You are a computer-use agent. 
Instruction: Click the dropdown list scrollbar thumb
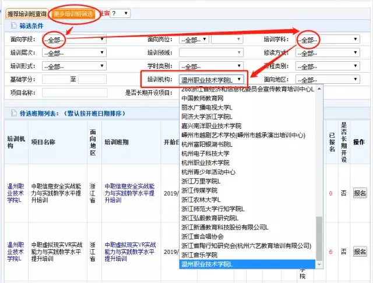click(319, 239)
